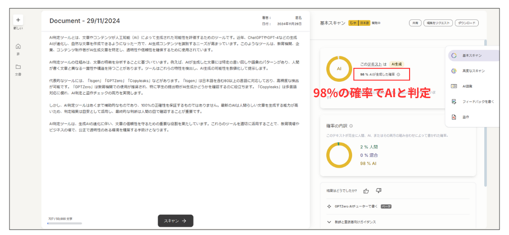This screenshot has width=509, height=235.
Task: Expand 教師と査読者向けガイダンス chevron
Action: pos(329,222)
